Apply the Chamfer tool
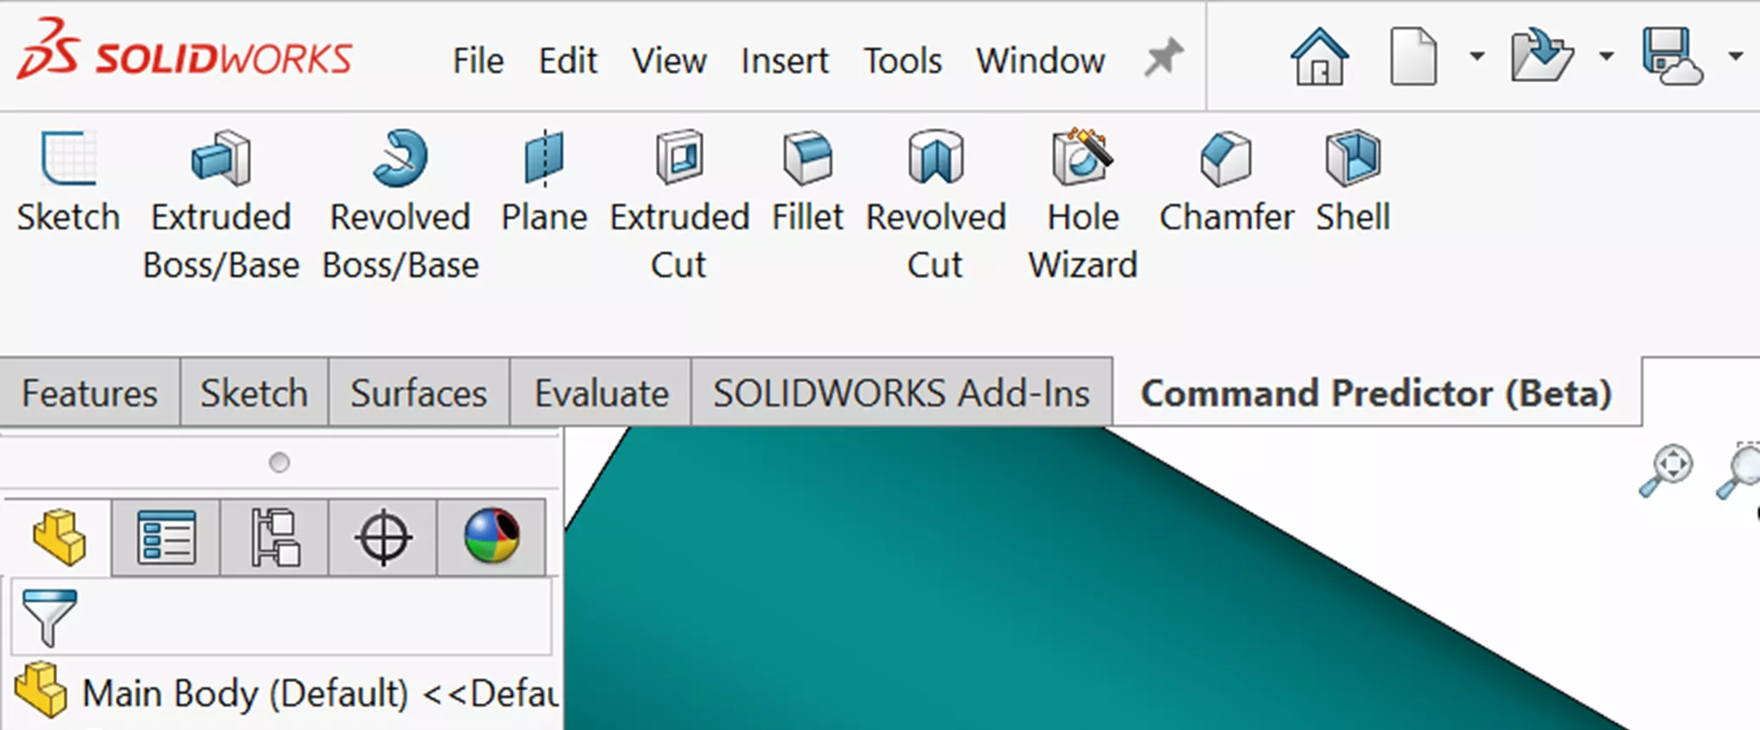1760x730 pixels. (x=1225, y=159)
